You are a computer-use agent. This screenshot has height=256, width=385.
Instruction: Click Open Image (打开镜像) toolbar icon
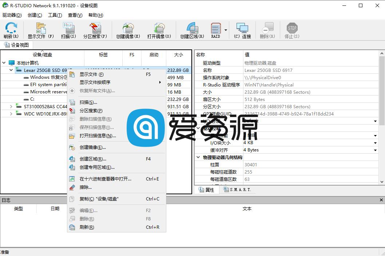159,31
